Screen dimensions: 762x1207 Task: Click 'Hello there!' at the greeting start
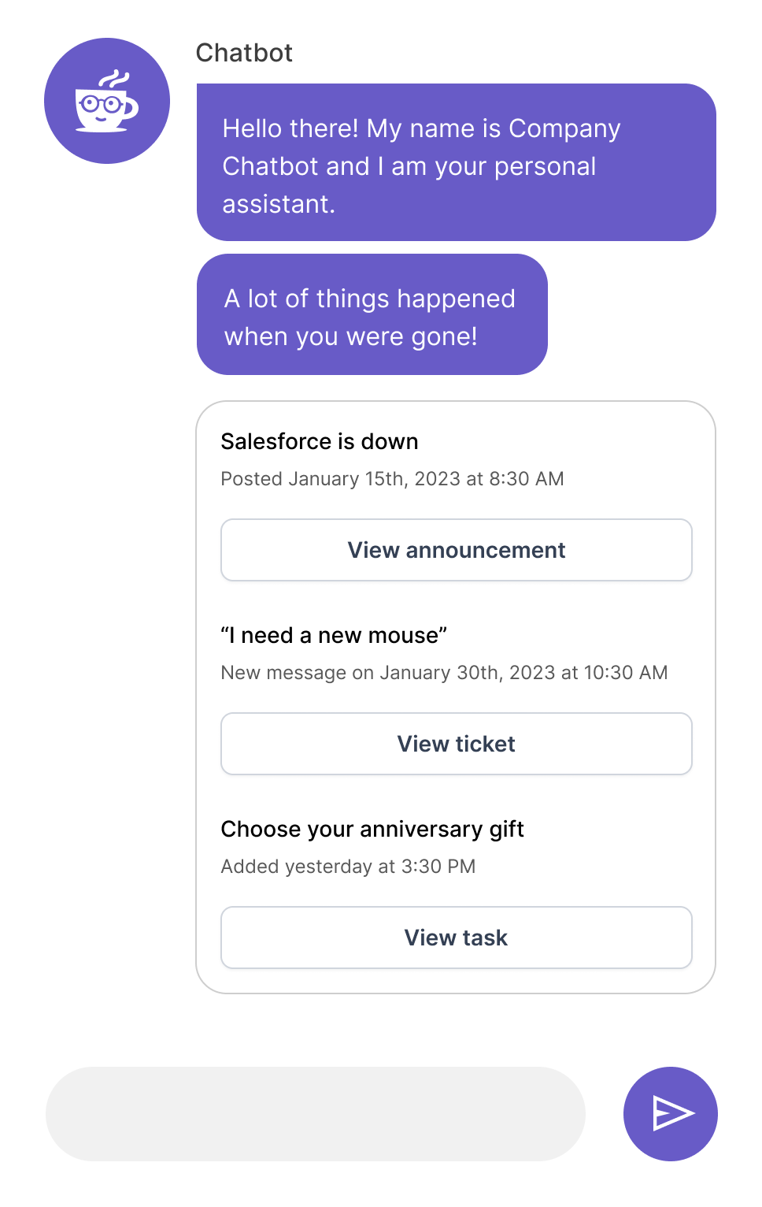coord(290,128)
